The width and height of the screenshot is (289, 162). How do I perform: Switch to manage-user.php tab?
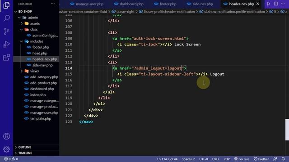[x=87, y=4]
